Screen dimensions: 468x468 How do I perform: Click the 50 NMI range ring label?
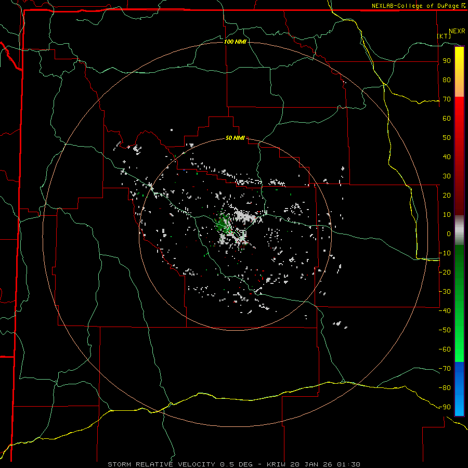[235, 138]
